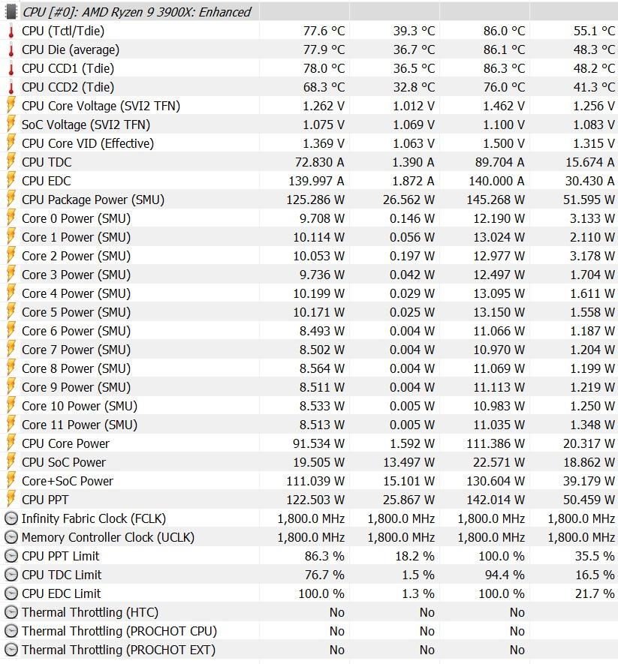618x664 pixels.
Task: Select the Core 4 Power (SMU) label
Action: 77,293
